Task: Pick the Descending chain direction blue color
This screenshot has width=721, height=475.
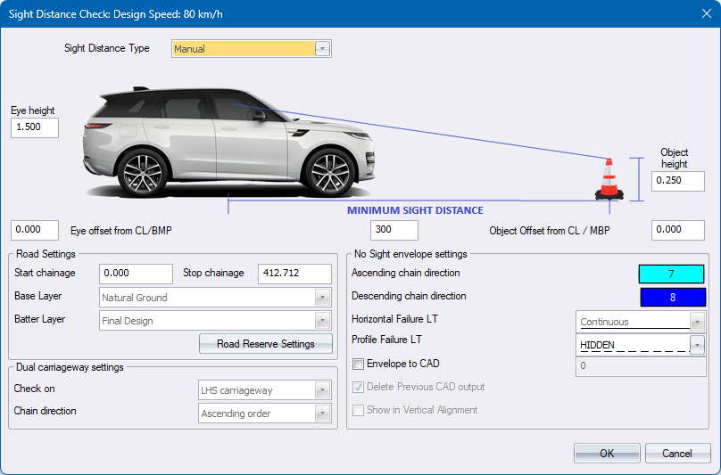Action: click(672, 297)
